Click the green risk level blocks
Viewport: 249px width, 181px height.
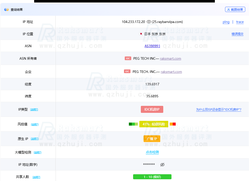coord(133,124)
